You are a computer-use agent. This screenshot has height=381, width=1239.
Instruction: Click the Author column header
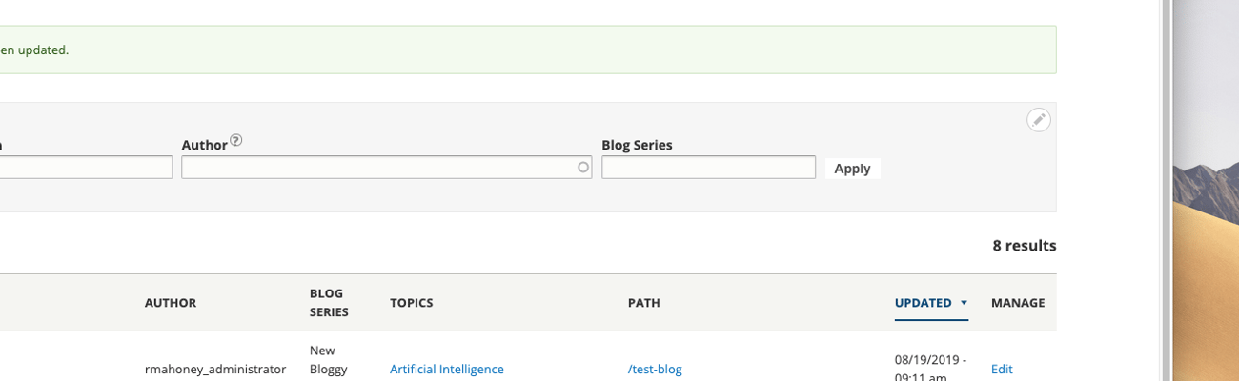pyautogui.click(x=171, y=303)
